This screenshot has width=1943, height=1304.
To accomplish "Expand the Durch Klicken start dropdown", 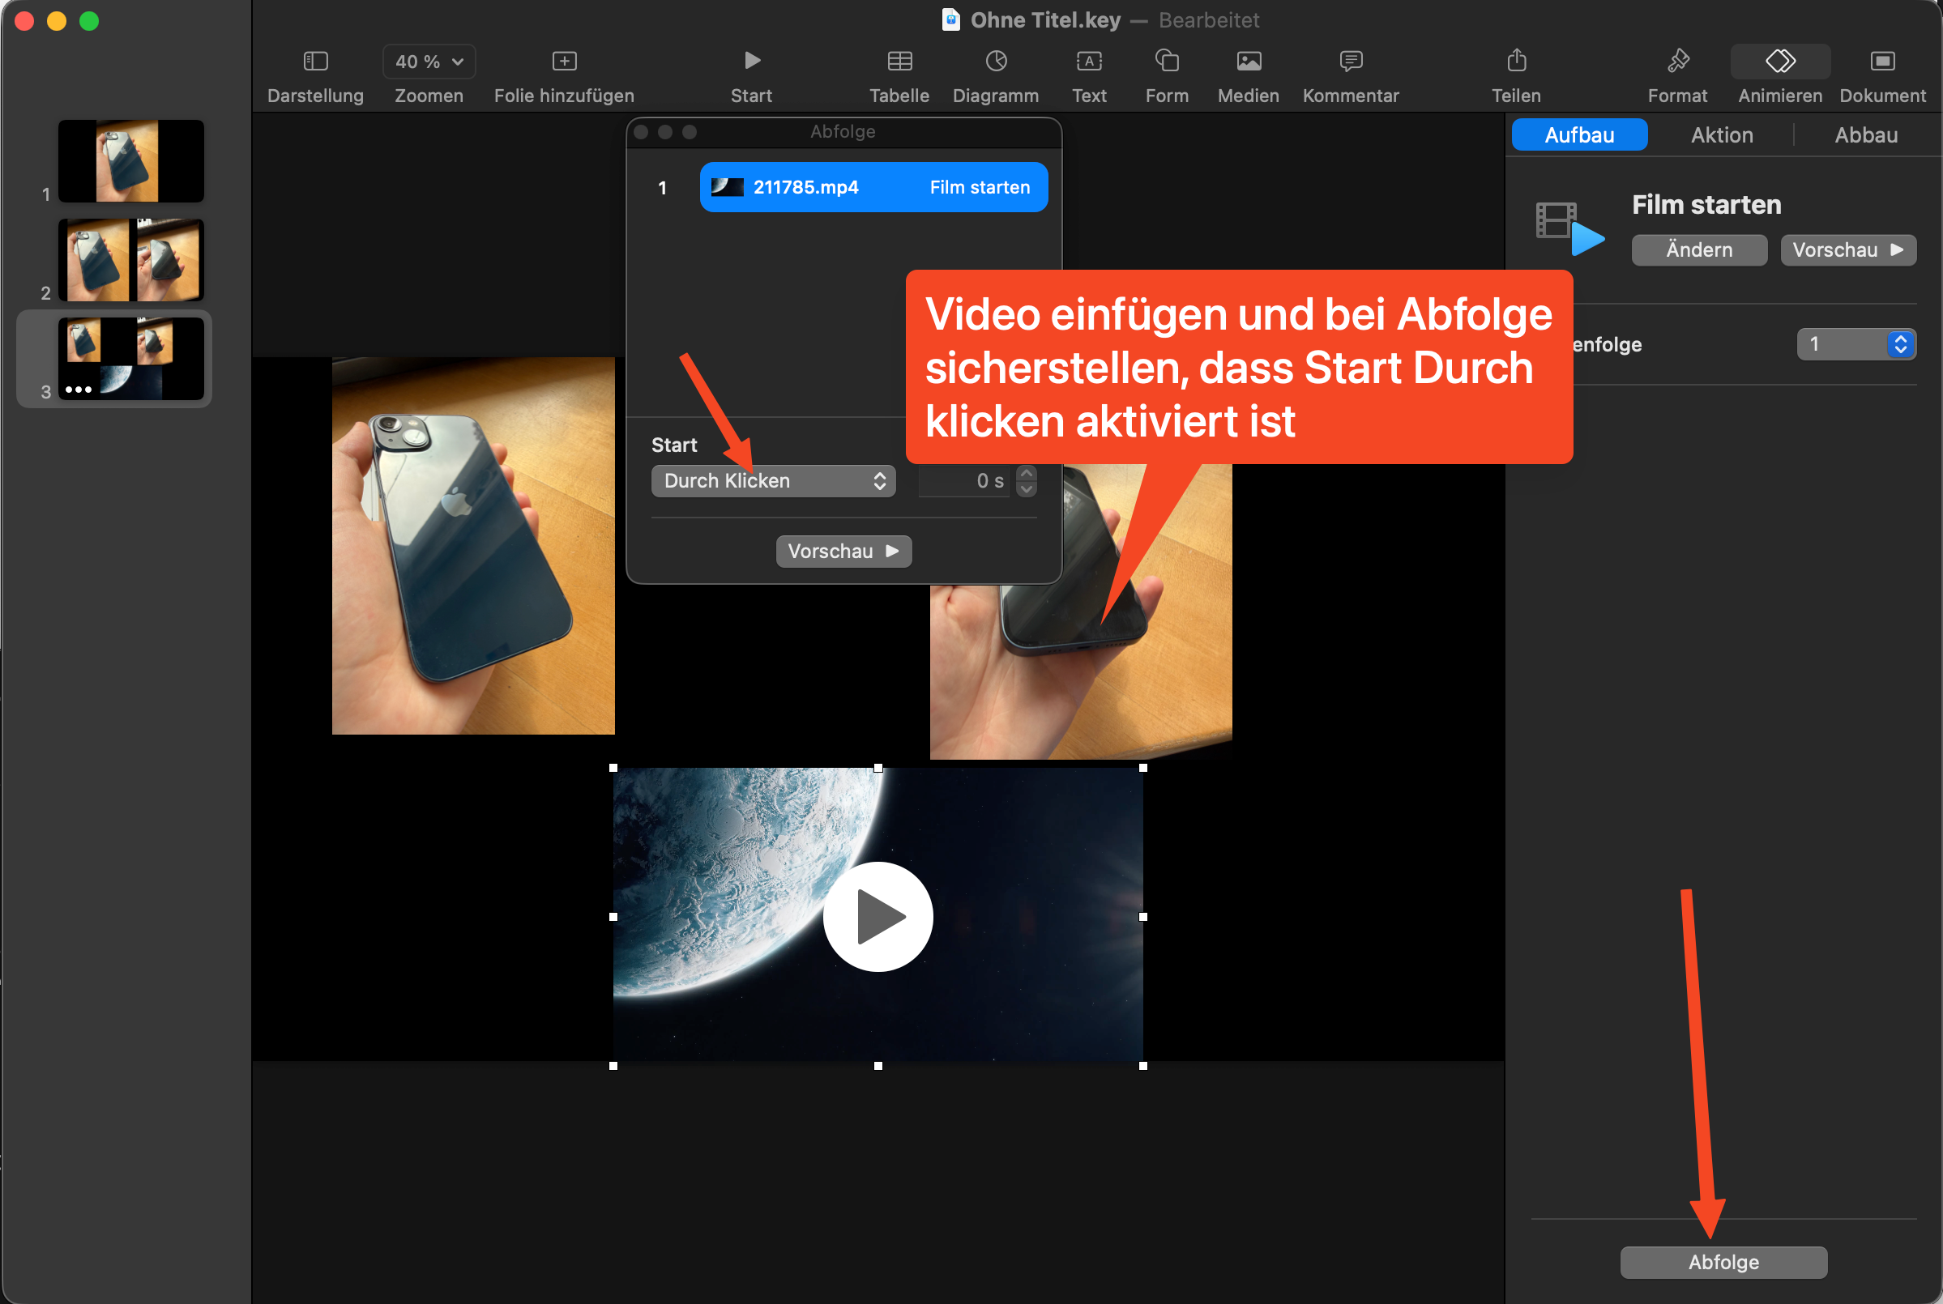I will click(773, 480).
